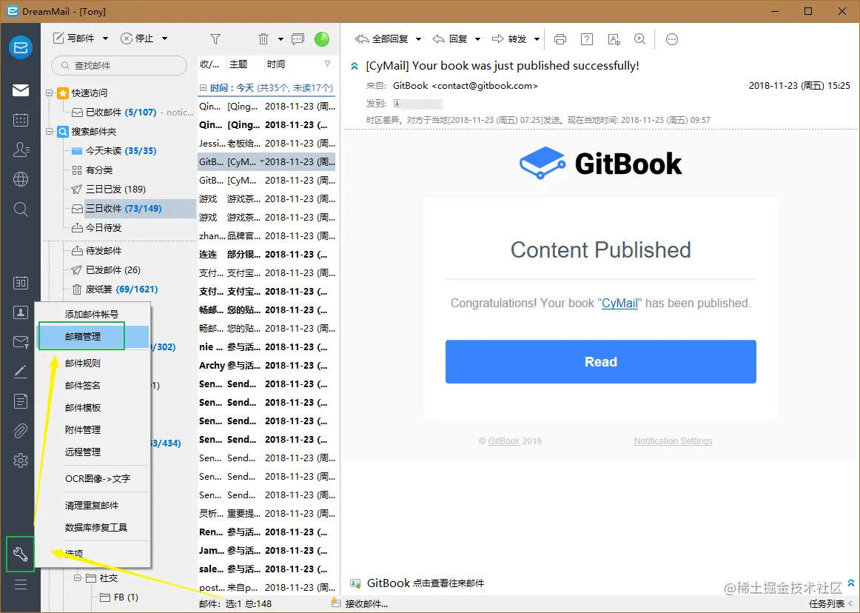
Task: Collapse the 时间:今天 message group
Action: click(x=203, y=88)
